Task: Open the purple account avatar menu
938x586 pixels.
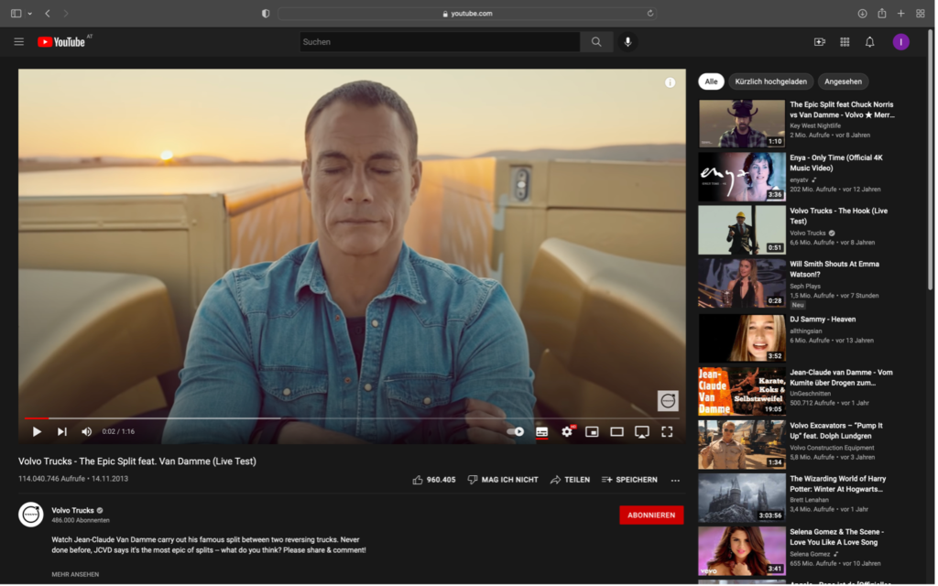Action: coord(901,42)
